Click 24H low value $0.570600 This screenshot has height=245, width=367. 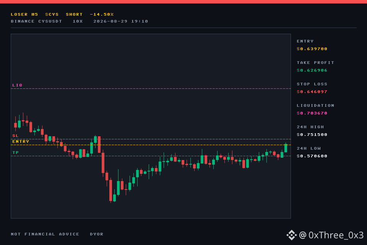click(x=312, y=156)
